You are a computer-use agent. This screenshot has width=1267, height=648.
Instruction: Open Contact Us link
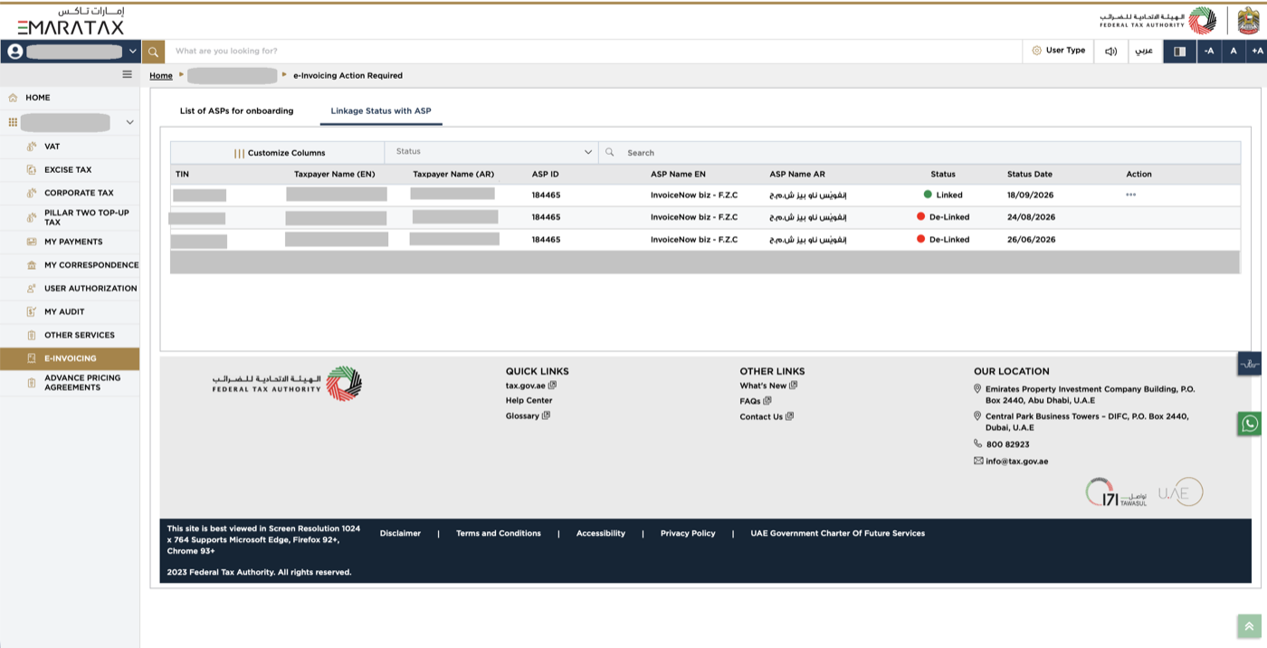(x=767, y=416)
